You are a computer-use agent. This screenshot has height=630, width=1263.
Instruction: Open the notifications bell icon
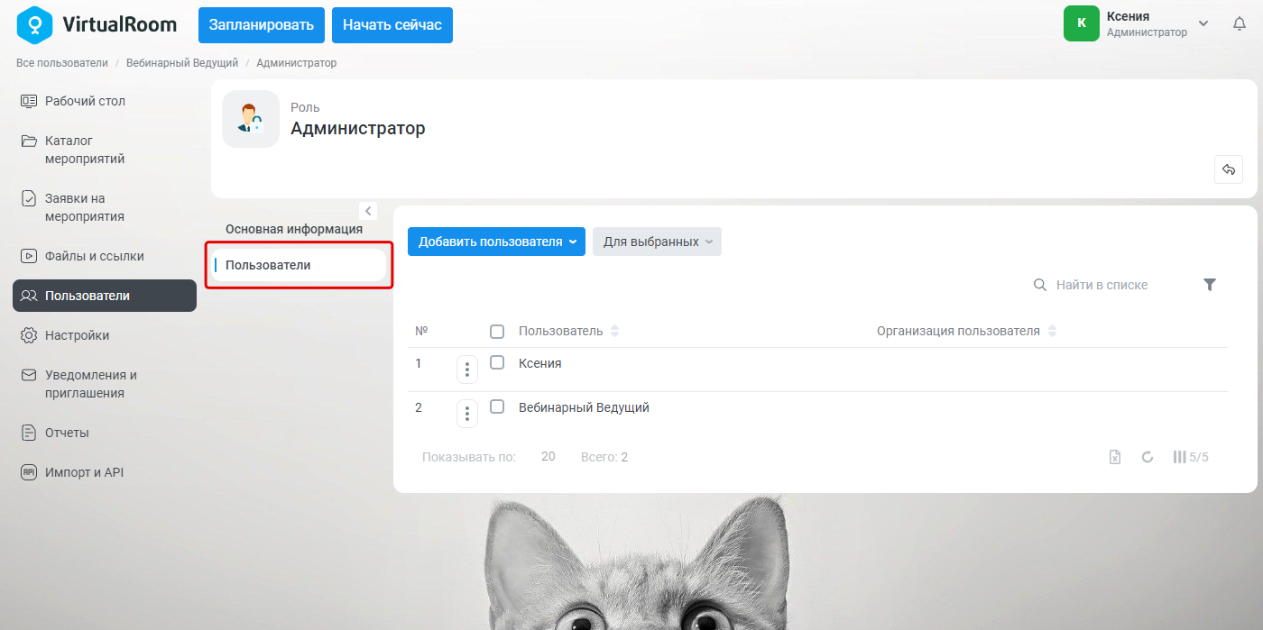click(x=1240, y=24)
